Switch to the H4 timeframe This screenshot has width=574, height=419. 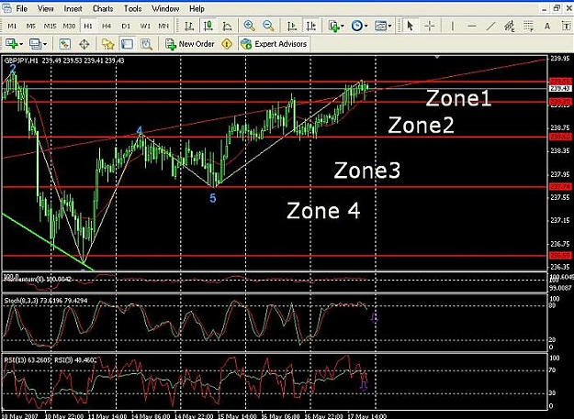[x=107, y=26]
